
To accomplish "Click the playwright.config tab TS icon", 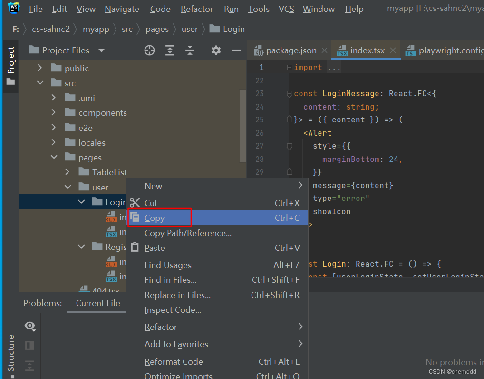I will (x=410, y=50).
